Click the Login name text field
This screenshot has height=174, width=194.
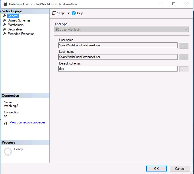click(118, 57)
